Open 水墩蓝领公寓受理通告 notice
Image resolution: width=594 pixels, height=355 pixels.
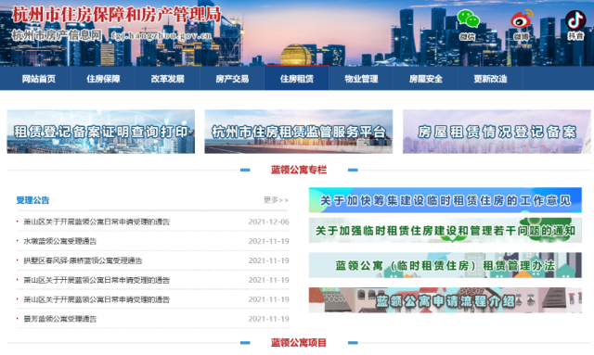coord(59,241)
